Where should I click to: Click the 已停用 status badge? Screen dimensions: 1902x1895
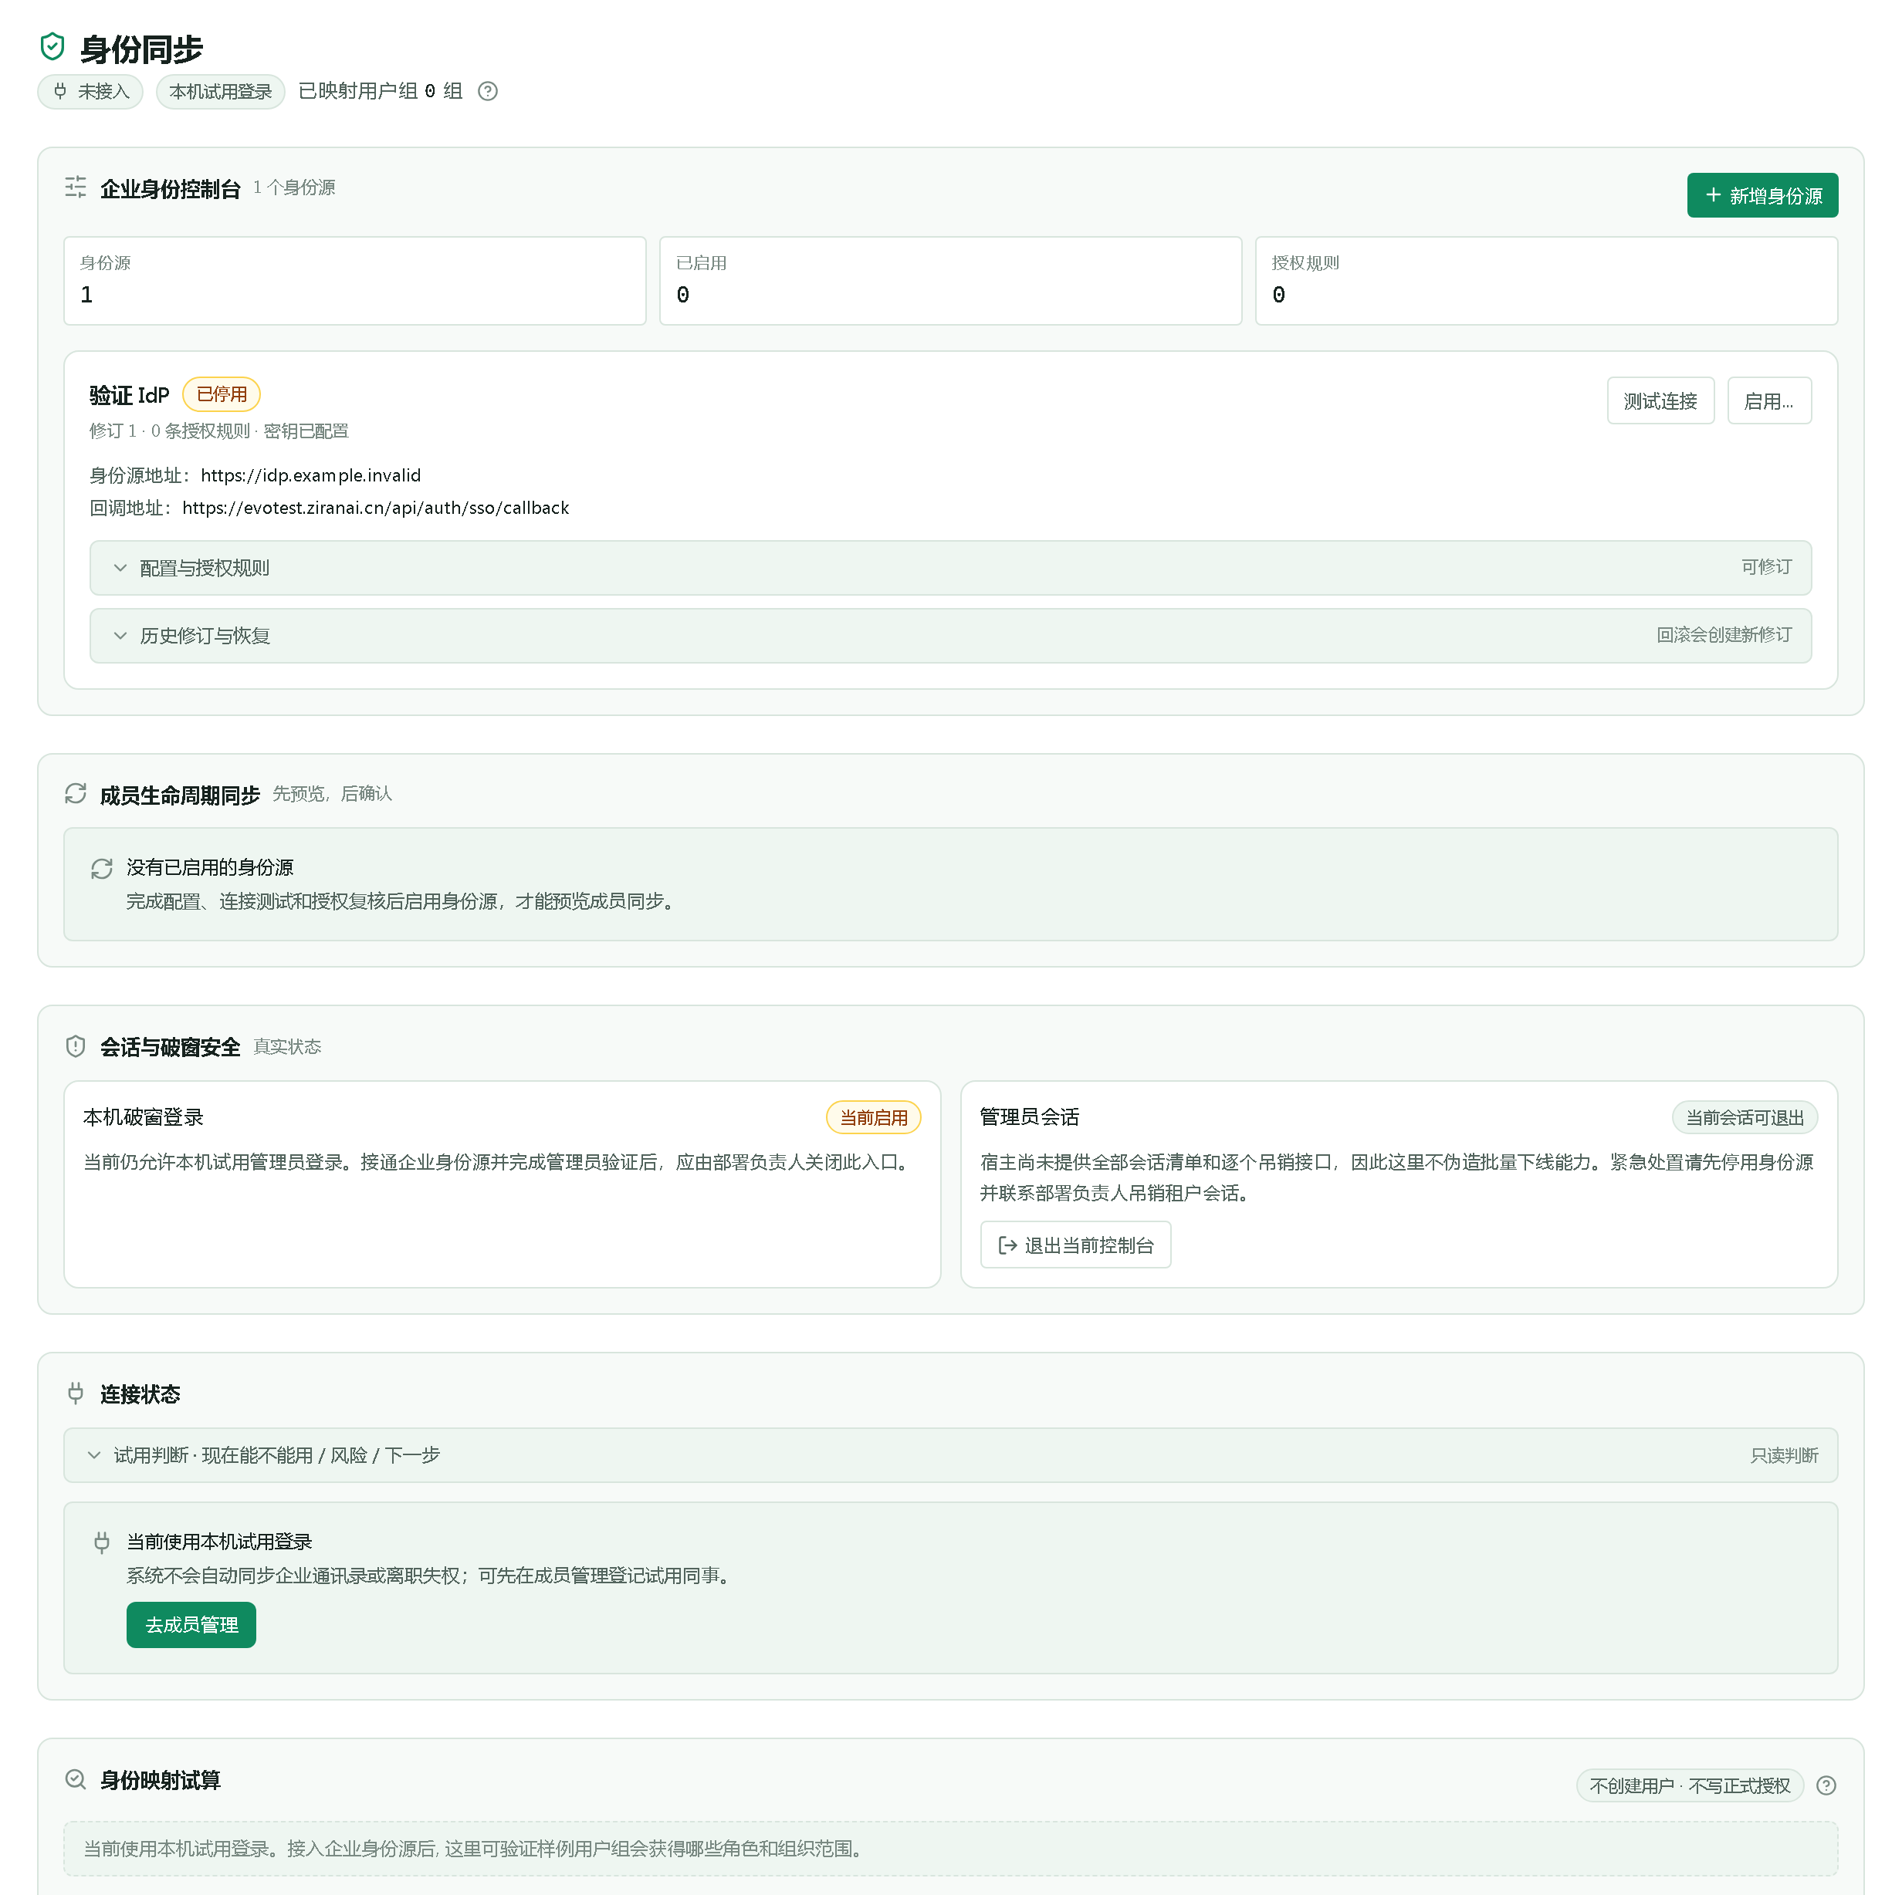point(222,394)
